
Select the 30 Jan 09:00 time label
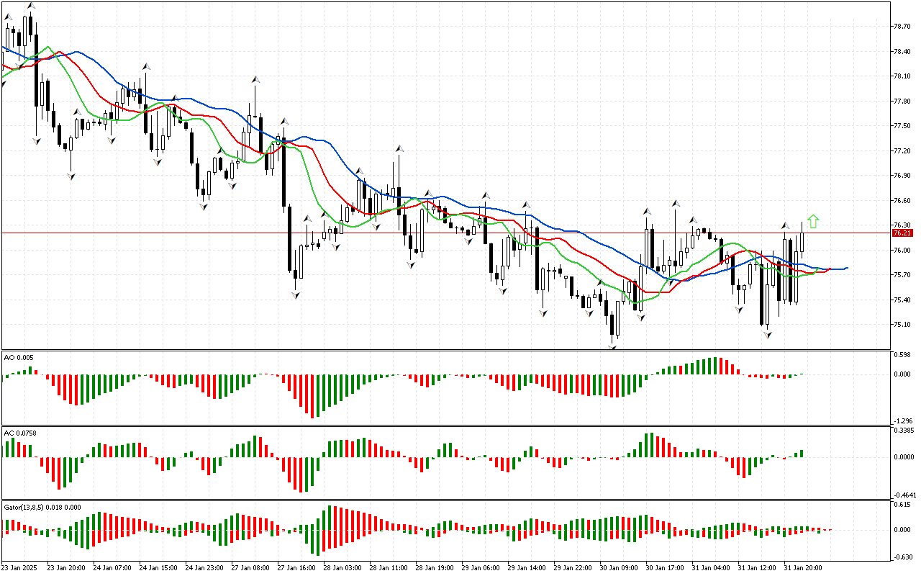click(619, 568)
